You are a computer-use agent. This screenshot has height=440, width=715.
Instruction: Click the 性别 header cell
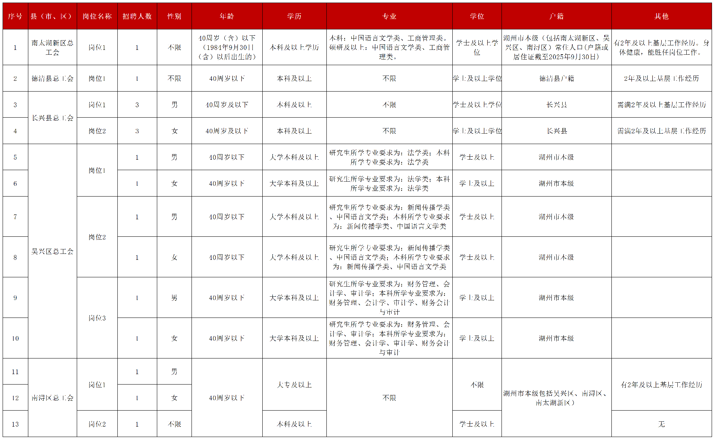pos(174,16)
